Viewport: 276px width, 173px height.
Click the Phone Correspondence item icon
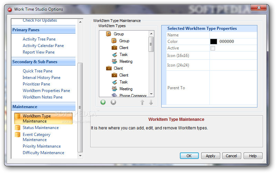(x=114, y=95)
